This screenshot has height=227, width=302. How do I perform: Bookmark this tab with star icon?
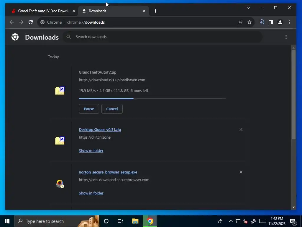coord(250,22)
